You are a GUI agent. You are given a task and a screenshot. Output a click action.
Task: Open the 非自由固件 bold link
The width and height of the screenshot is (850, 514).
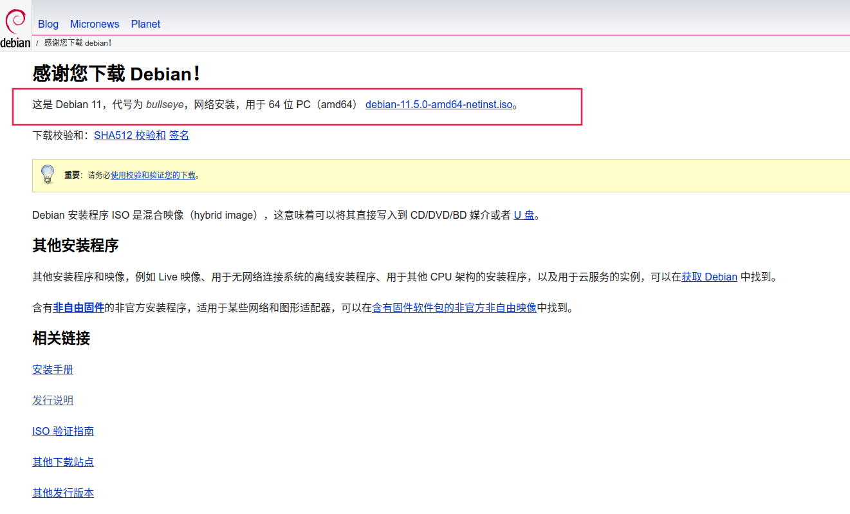[x=79, y=307]
